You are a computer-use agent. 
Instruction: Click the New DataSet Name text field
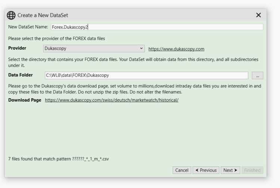tap(157, 27)
